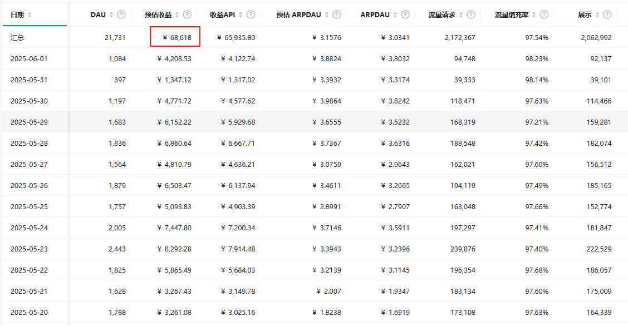Toggle sort order for 预估收益

178,14
